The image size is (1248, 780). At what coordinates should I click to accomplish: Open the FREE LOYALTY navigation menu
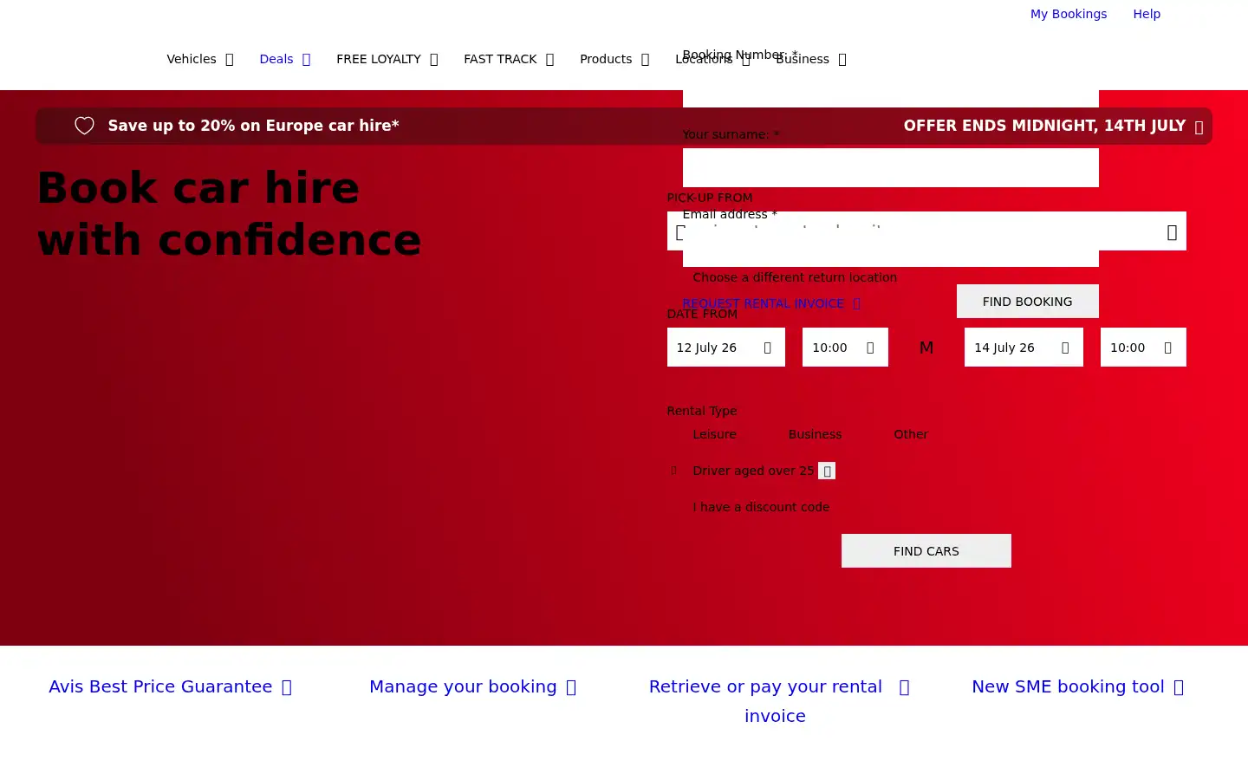[387, 59]
